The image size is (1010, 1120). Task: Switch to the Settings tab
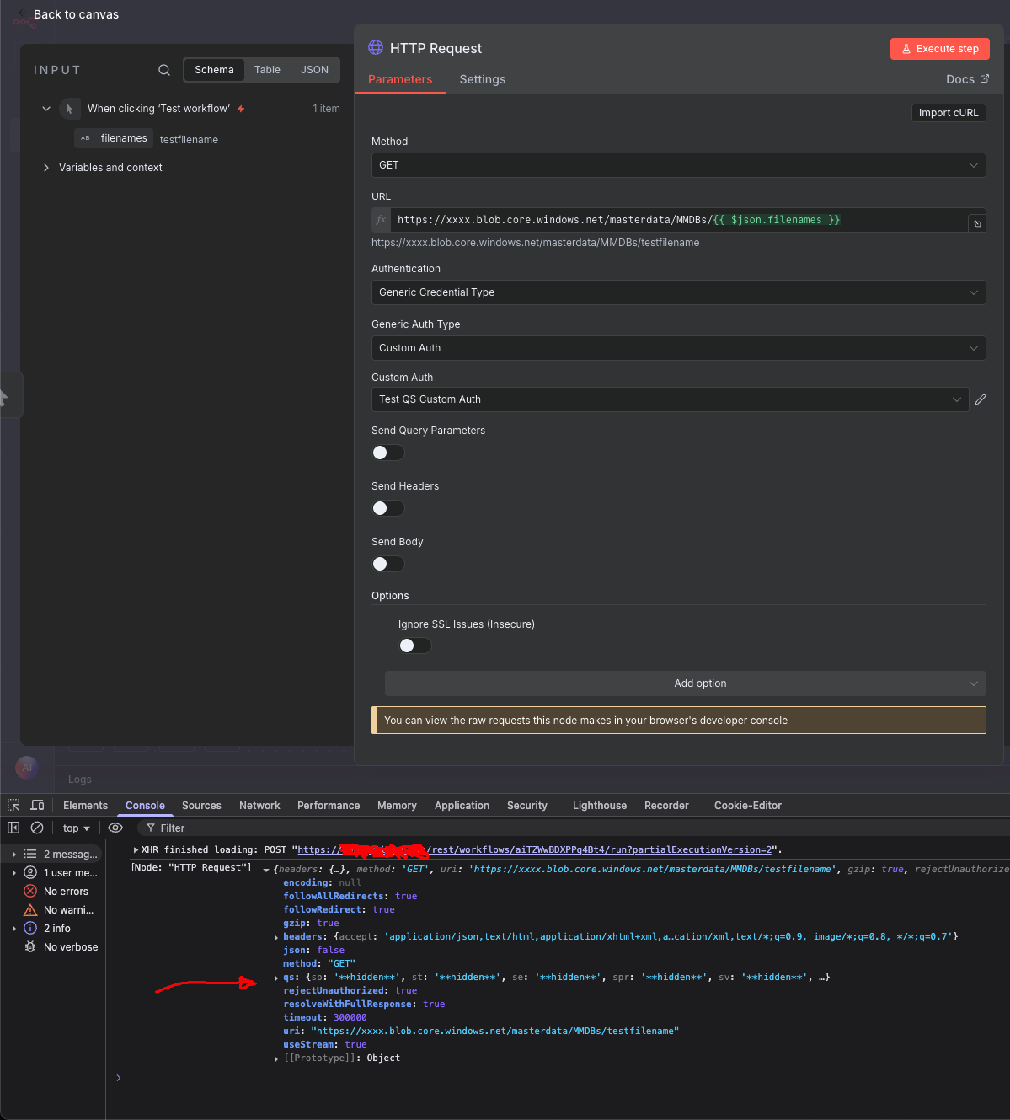click(x=482, y=79)
